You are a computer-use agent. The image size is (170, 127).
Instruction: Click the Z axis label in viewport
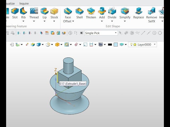[x=56, y=70]
